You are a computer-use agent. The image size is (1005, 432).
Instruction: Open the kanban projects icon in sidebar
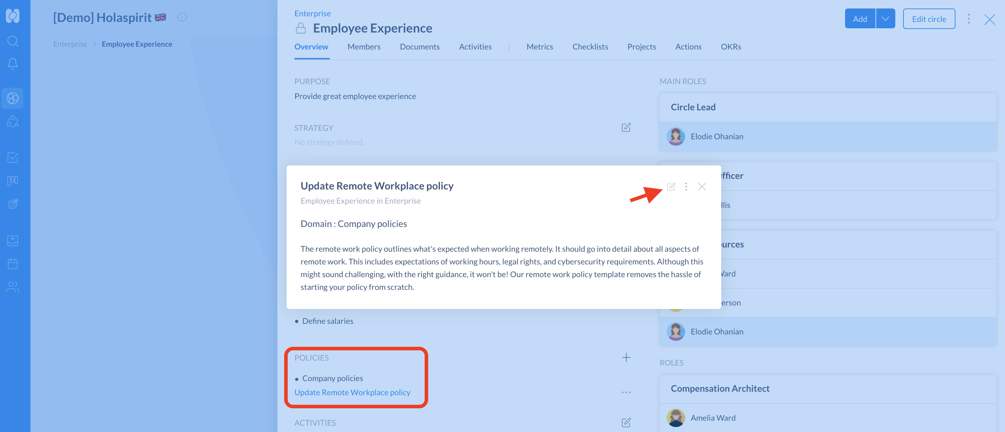click(12, 181)
